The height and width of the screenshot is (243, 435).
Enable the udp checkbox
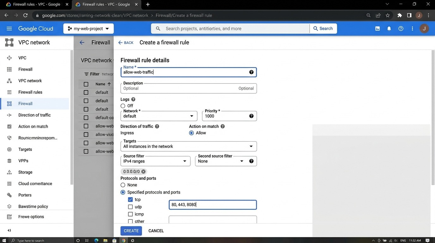[130, 207]
